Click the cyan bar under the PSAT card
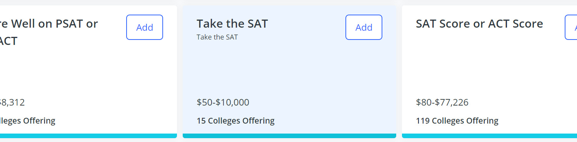Viewport: 577px width, 142px height. 88,136
